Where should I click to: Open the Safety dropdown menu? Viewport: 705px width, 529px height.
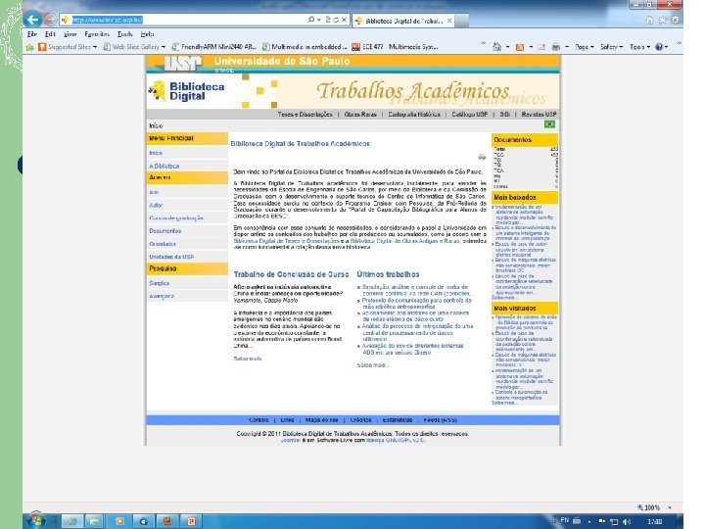[611, 47]
